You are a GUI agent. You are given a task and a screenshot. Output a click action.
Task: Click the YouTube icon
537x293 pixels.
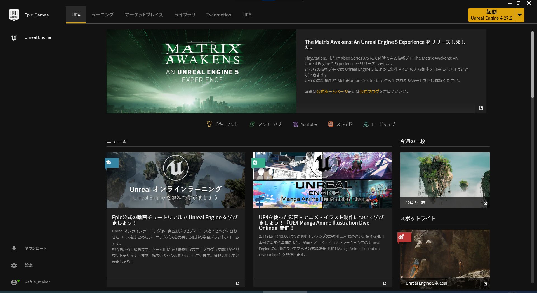click(x=295, y=124)
